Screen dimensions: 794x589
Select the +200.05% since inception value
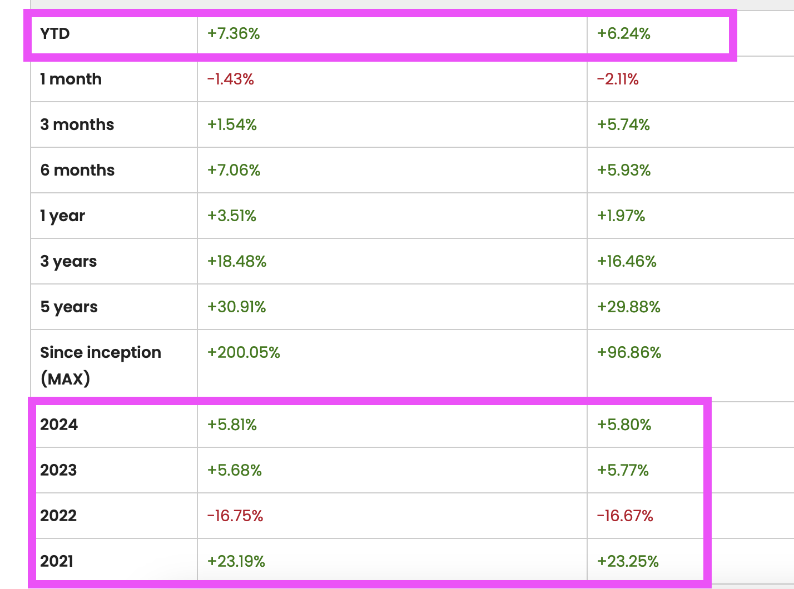244,353
